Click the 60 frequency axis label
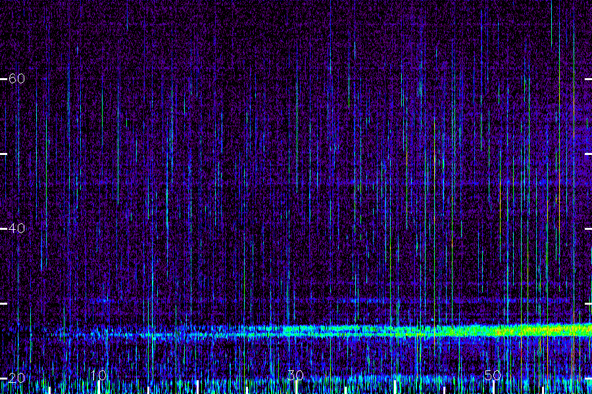This screenshot has width=592, height=394. click(x=16, y=78)
